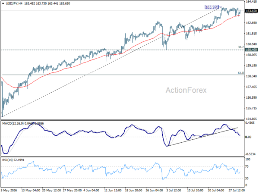
Task: Click the RSI(14) 52.4991 indicator label
Action: (x=13, y=160)
